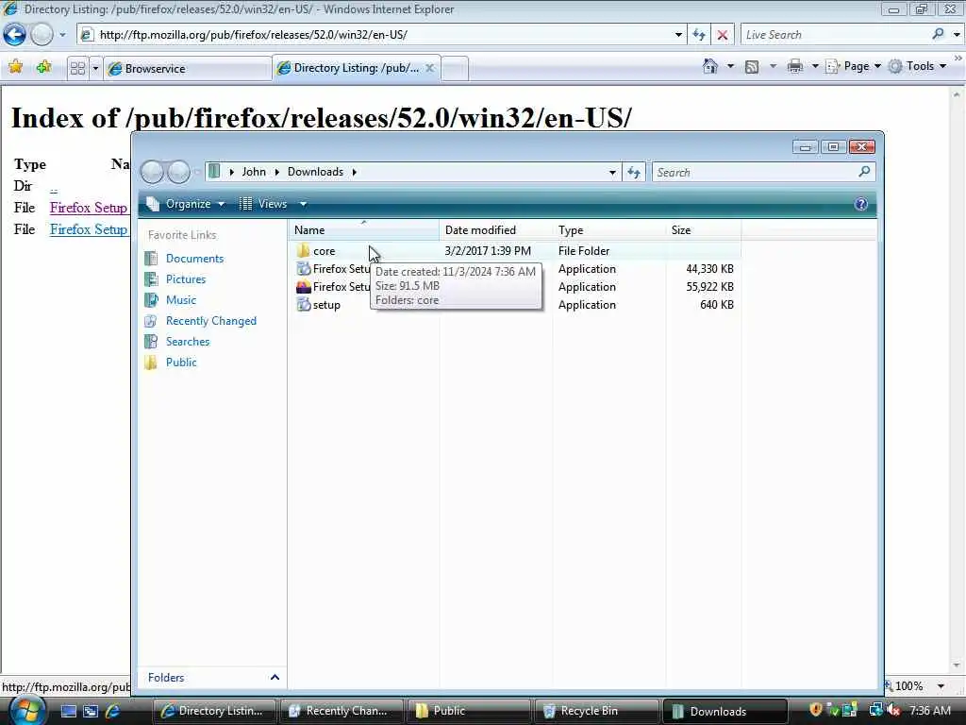Open the Views dropdown arrow
This screenshot has height=725, width=966.
[x=303, y=204]
